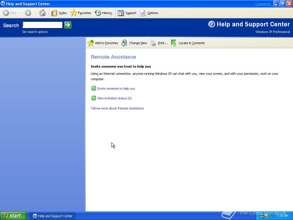
Task: Open the History clock icon
Action: coord(98,13)
